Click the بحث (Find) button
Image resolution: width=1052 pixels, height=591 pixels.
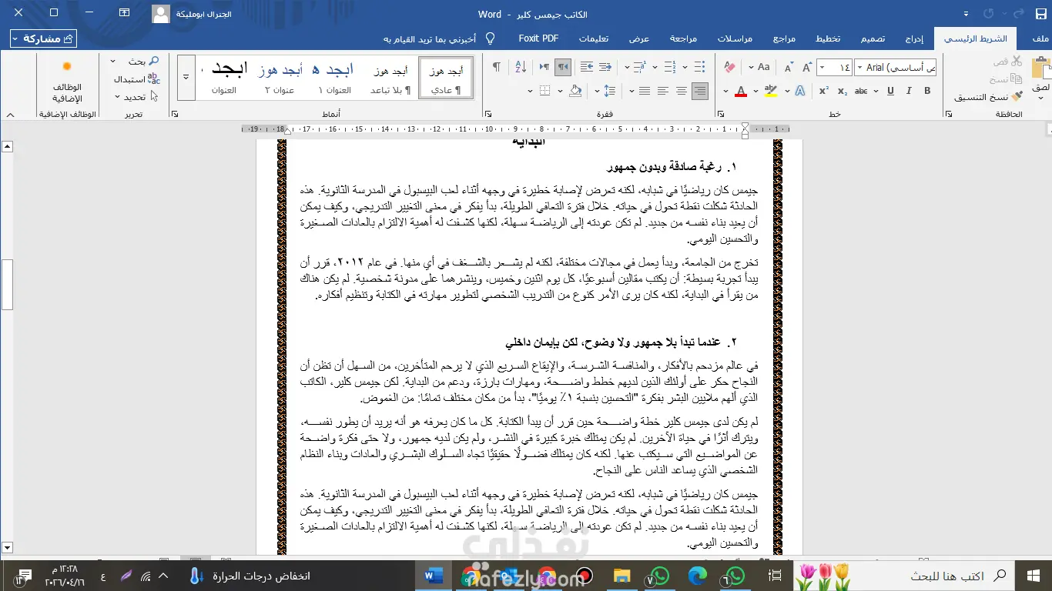point(143,62)
